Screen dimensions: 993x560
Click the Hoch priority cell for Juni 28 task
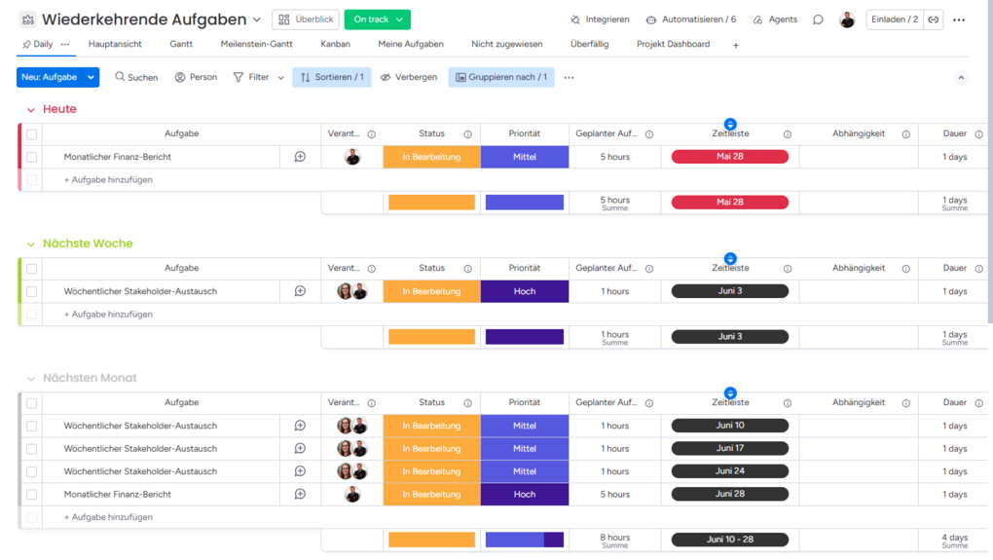coord(525,494)
